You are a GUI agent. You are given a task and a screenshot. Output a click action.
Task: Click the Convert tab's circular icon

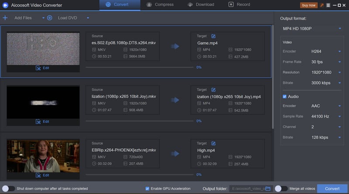[x=108, y=4]
